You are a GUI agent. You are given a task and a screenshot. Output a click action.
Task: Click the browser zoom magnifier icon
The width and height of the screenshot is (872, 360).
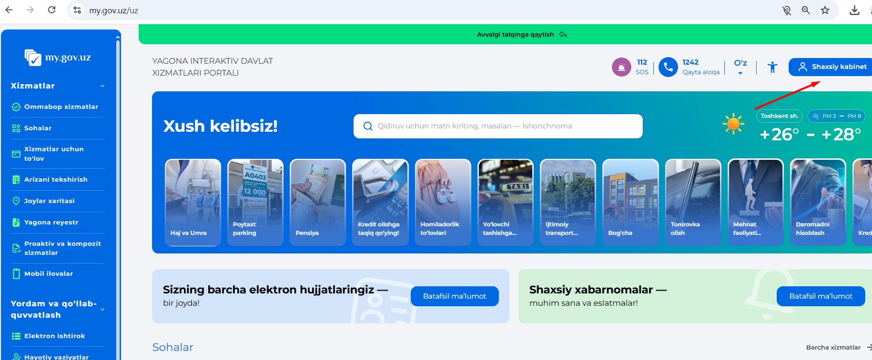pyautogui.click(x=806, y=10)
